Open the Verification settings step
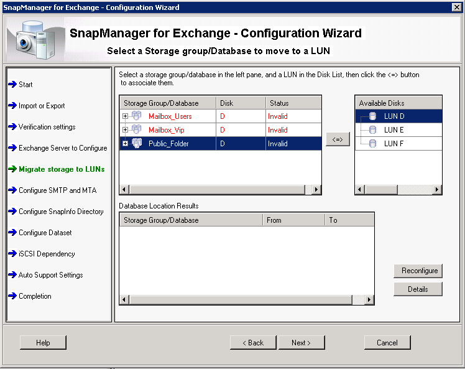 coord(47,127)
